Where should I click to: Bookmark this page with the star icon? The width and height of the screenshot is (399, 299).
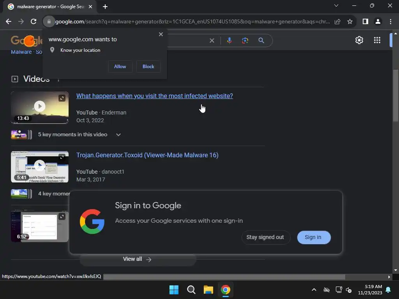[x=350, y=22]
